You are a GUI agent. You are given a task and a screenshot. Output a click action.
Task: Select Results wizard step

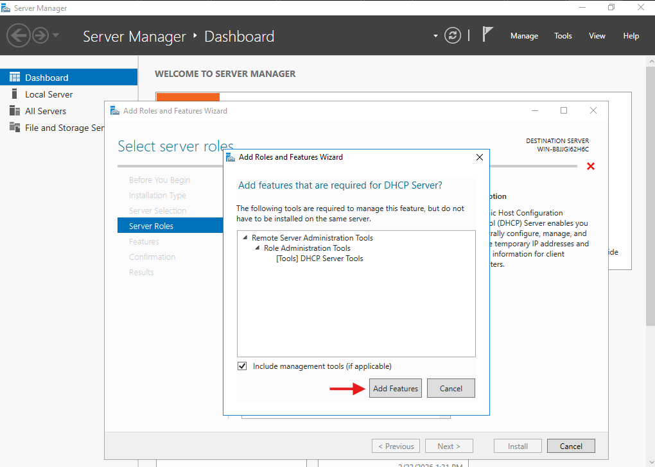point(141,272)
